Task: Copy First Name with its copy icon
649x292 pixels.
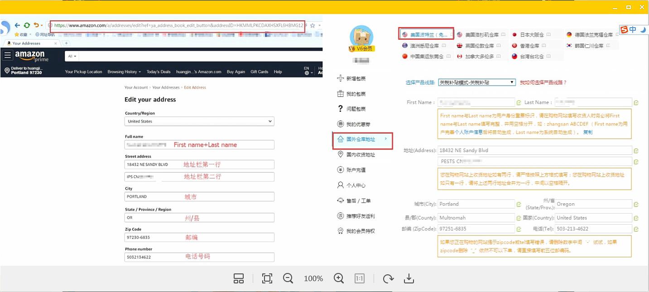Action: click(519, 103)
